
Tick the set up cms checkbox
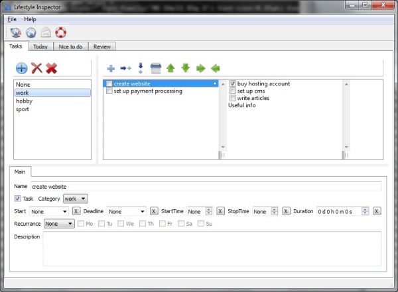[x=233, y=91]
